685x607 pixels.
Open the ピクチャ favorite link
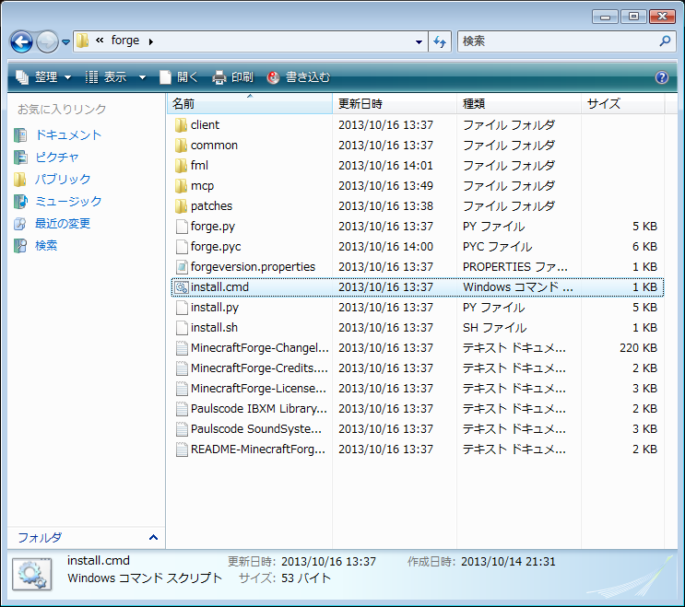click(x=57, y=158)
